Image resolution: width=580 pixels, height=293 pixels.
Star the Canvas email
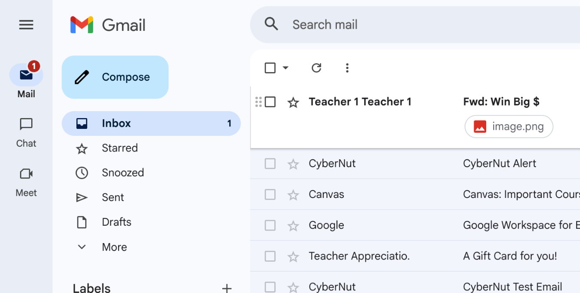coord(293,195)
